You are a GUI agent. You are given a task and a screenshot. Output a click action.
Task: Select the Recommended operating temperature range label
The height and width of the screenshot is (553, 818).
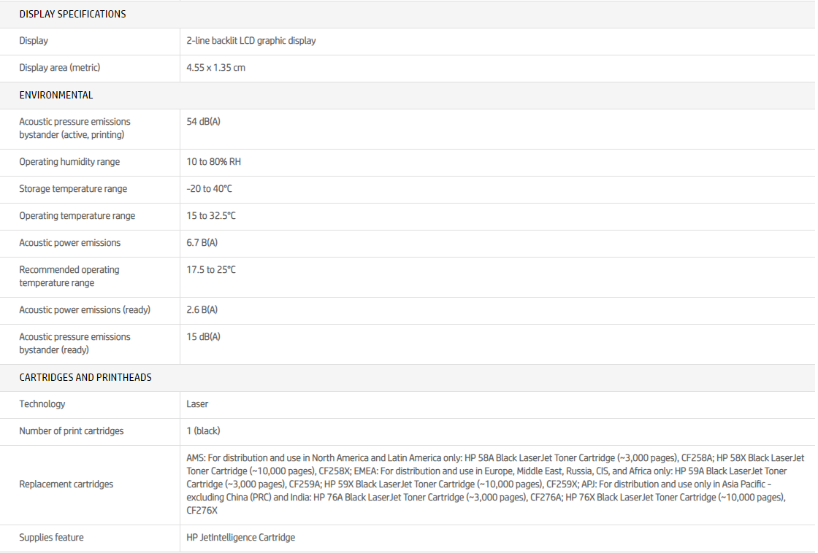coord(69,276)
